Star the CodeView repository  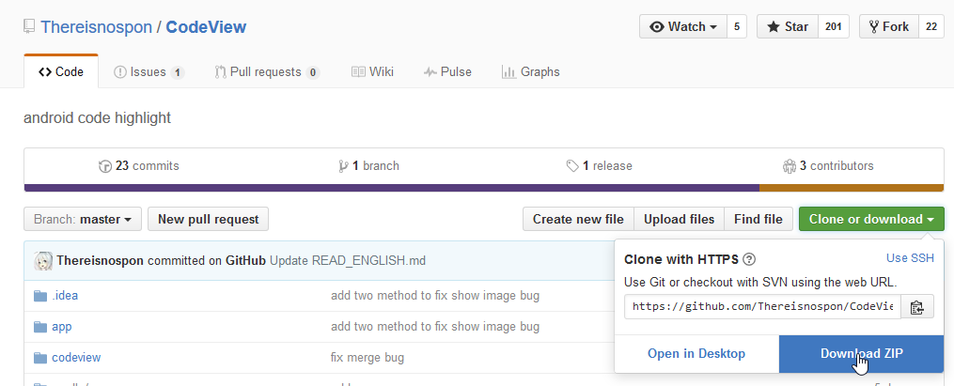click(x=788, y=26)
